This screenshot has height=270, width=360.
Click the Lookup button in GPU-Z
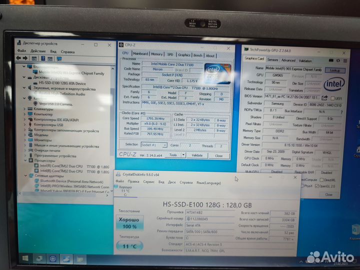[334, 70]
